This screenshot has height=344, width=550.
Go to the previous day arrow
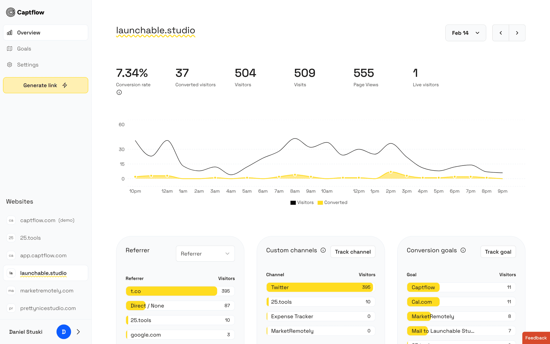[501, 33]
